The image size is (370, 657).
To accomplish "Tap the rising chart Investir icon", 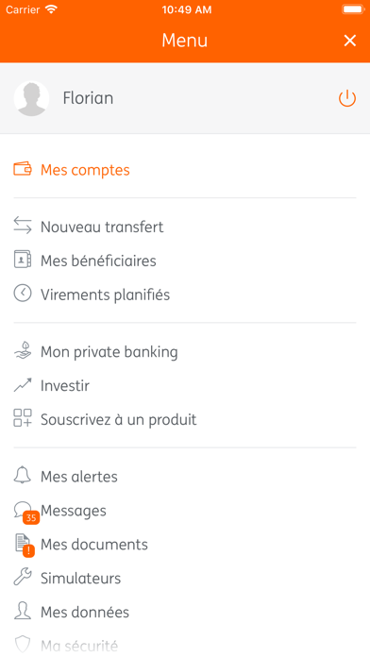I will 23,385.
